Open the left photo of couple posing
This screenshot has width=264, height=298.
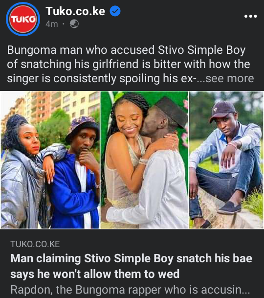pyautogui.click(x=50, y=160)
